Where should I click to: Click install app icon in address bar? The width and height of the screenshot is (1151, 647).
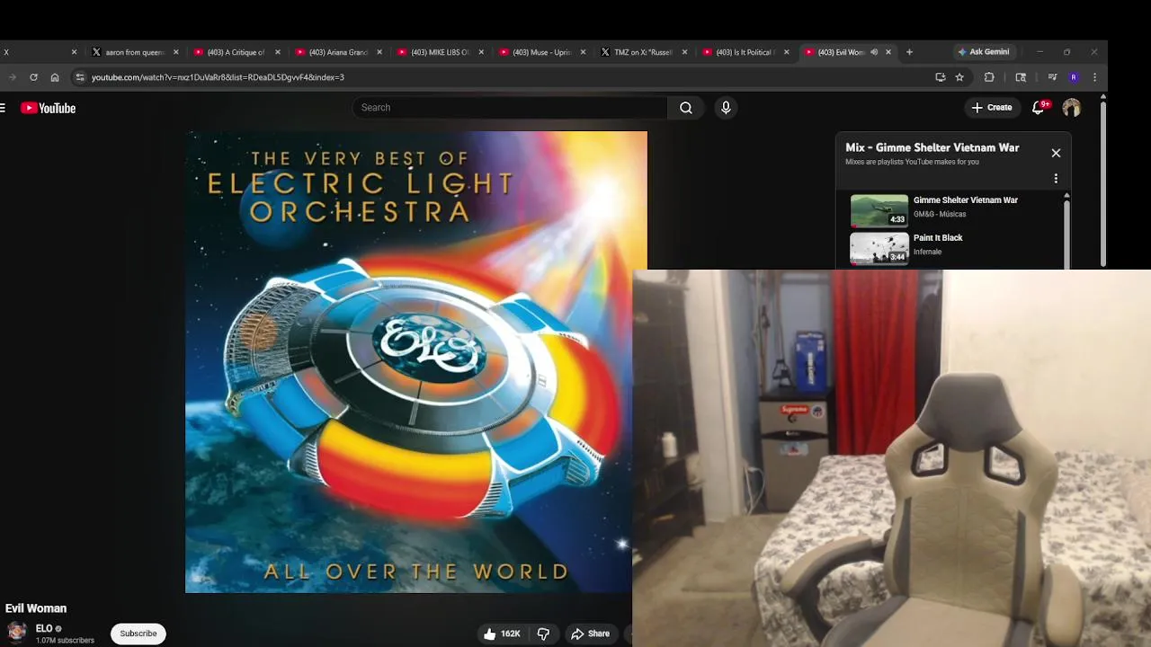[x=941, y=77]
